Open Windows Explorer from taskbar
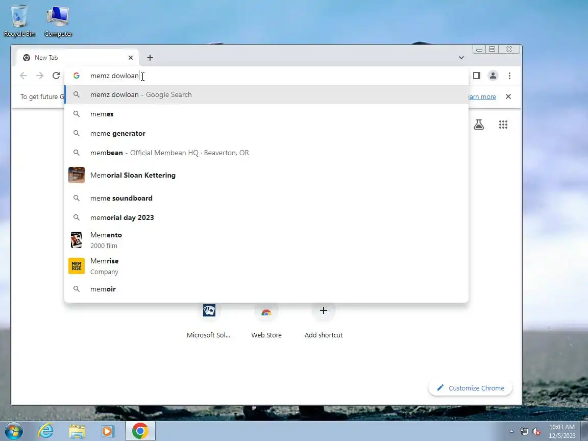 pyautogui.click(x=77, y=431)
